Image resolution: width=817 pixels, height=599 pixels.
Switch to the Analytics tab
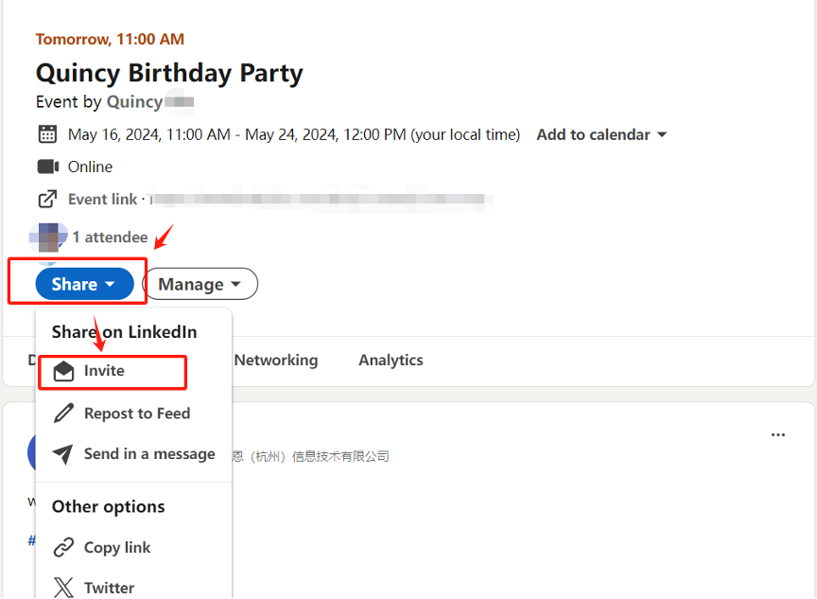391,361
